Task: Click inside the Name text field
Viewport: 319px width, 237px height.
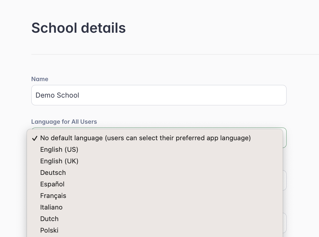Action: point(159,95)
